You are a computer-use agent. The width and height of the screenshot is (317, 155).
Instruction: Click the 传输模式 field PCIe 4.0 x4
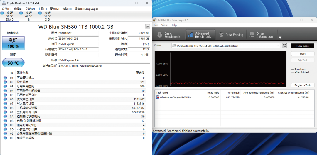[x=78, y=49]
